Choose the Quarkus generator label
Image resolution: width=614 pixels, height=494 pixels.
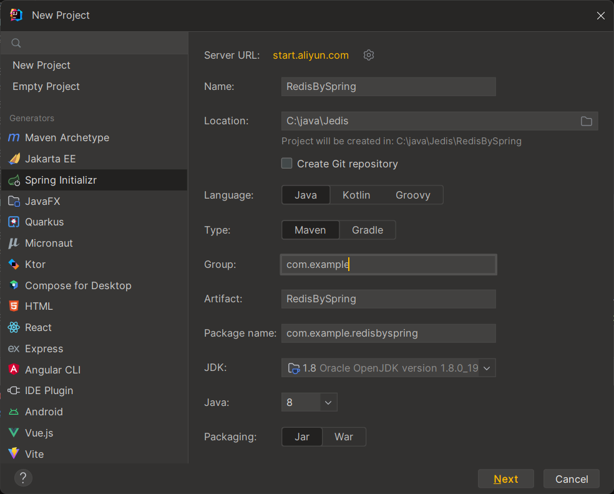point(44,222)
